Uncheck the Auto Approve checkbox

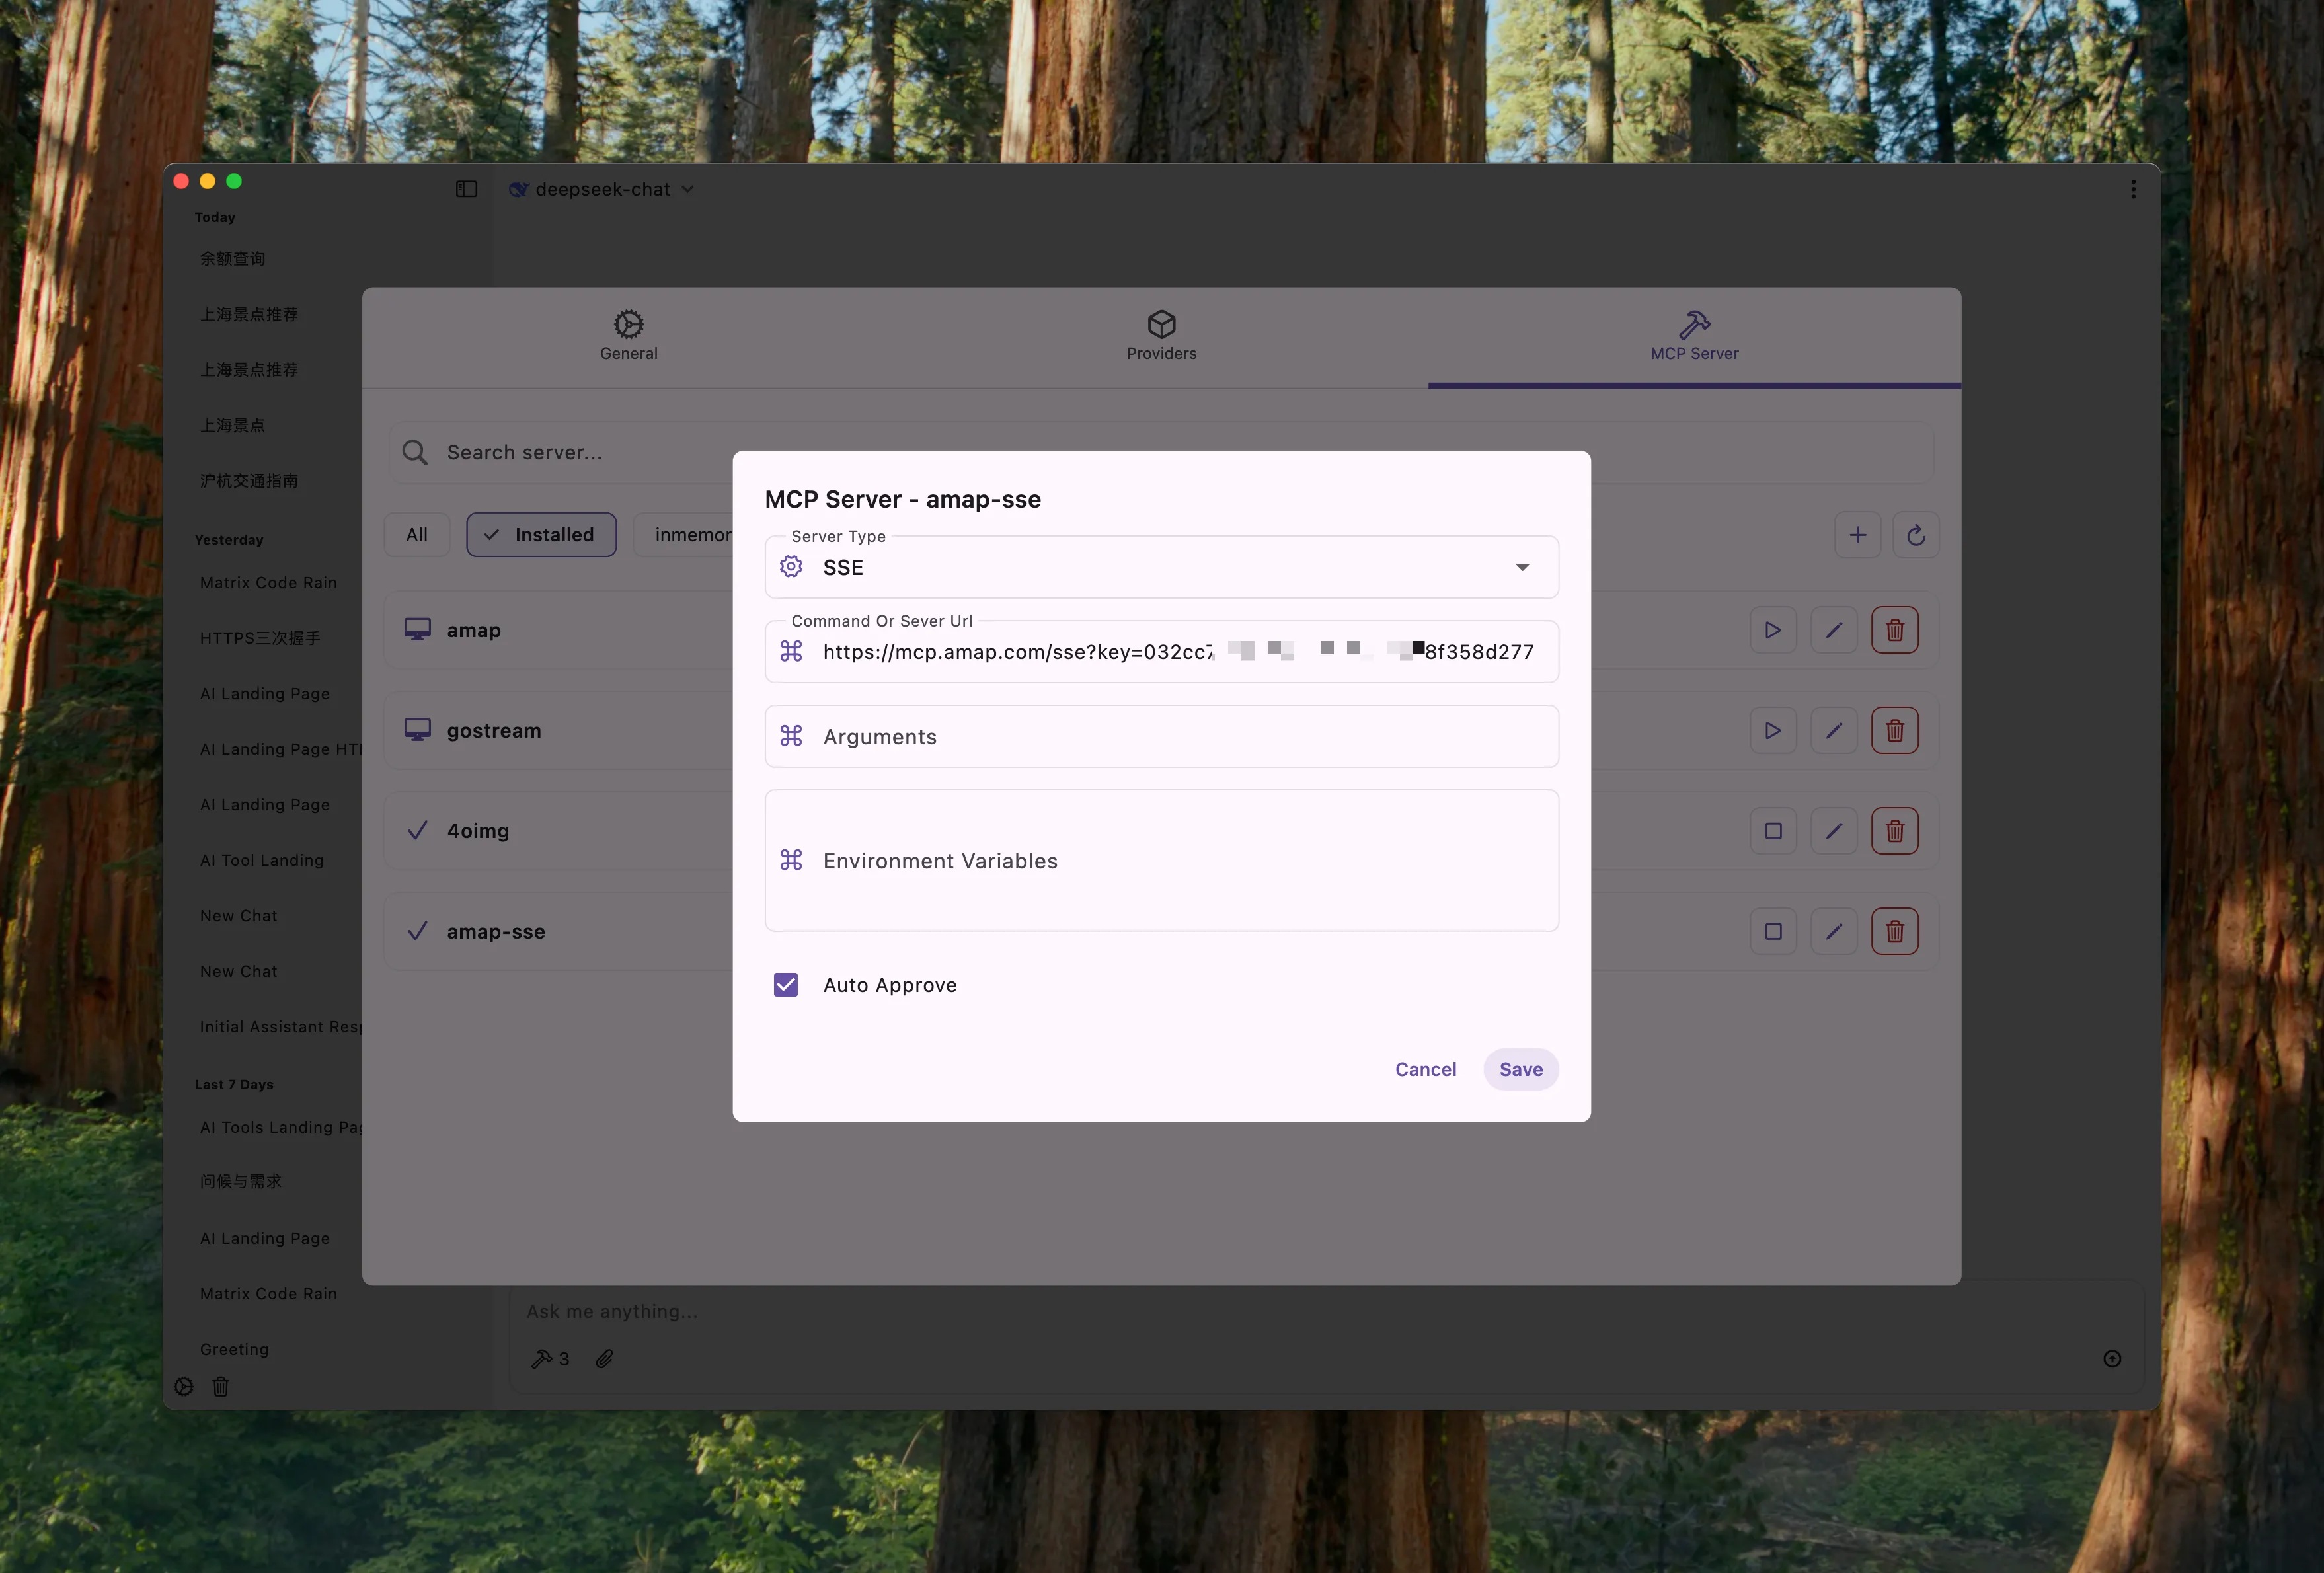[786, 985]
